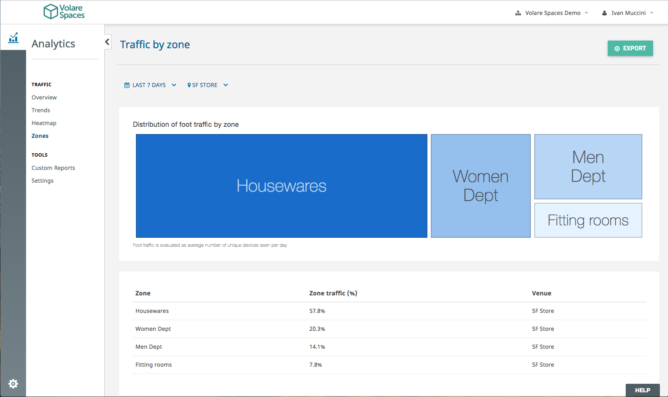Click the Housewares row in the table
Screen dimensions: 668x397
click(x=389, y=311)
